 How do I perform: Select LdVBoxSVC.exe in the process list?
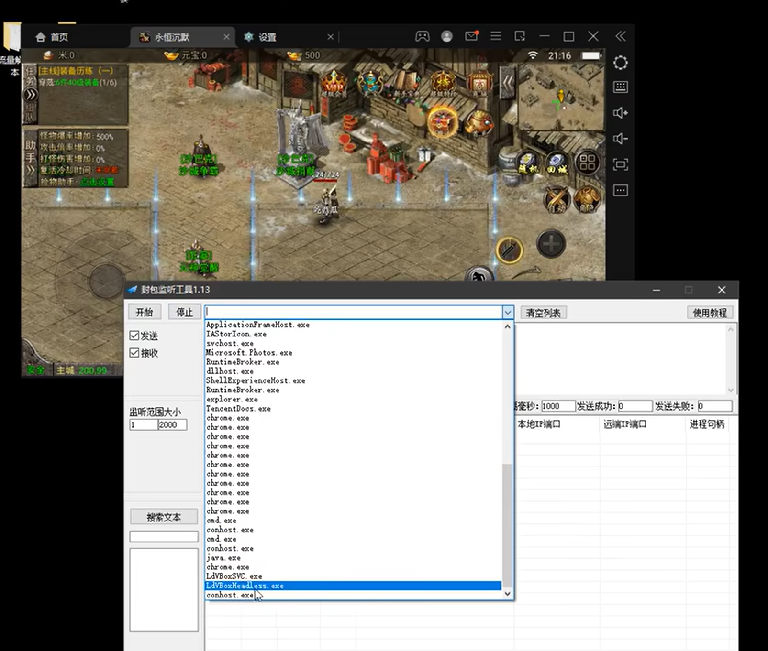click(x=353, y=576)
